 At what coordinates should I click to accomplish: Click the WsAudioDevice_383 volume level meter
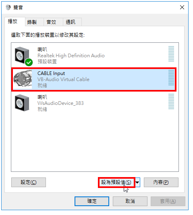click(x=171, y=102)
